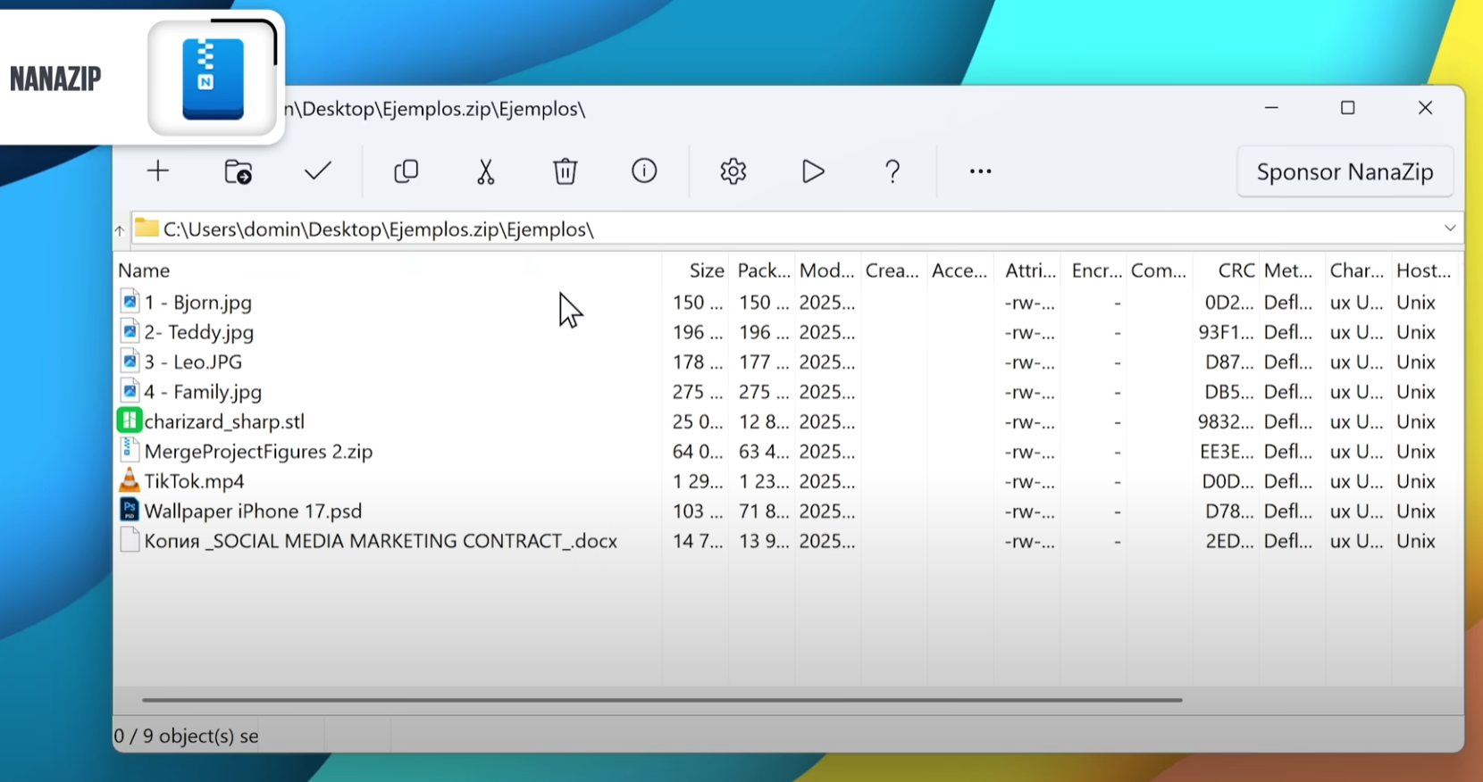This screenshot has height=782, width=1483.
Task: Click the Move scissors icon
Action: (x=485, y=171)
